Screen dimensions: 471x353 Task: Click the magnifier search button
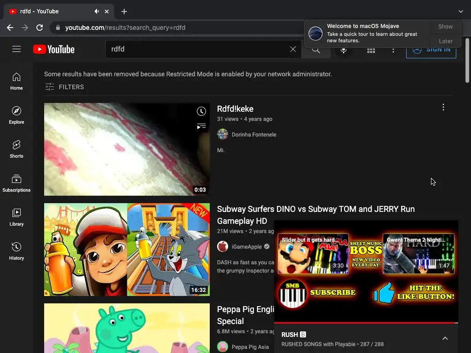[x=316, y=50]
